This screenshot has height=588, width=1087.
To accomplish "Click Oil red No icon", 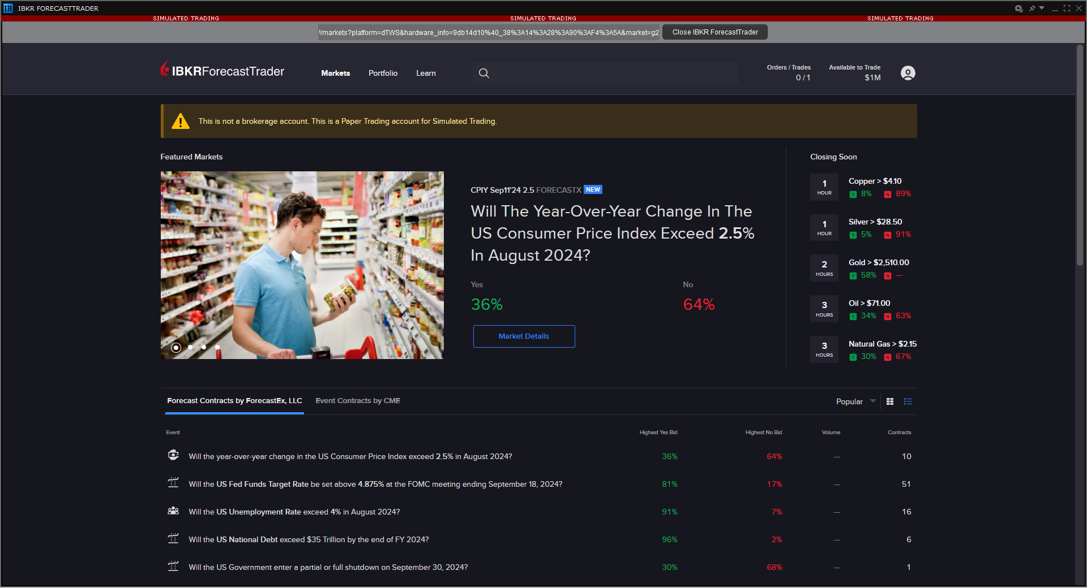I will (x=888, y=317).
